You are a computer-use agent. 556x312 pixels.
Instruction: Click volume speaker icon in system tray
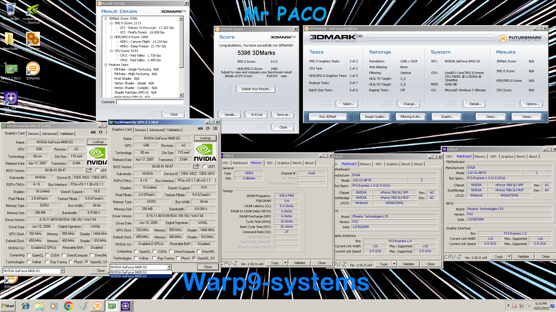528,306
